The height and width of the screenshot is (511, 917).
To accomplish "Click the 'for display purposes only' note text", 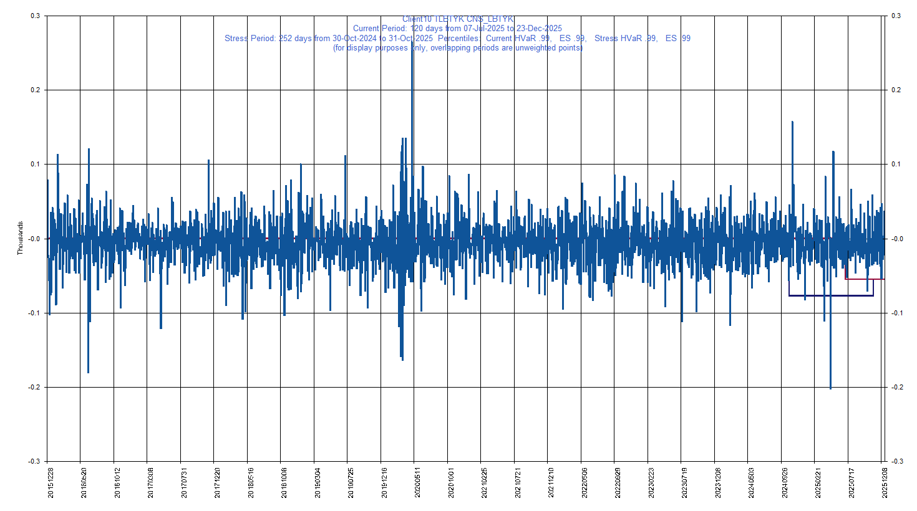I will point(457,48).
